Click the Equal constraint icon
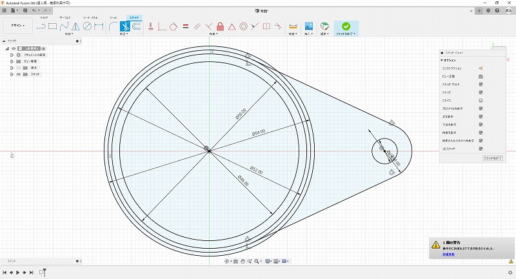Screen dimensions: 516x279 click(x=185, y=26)
